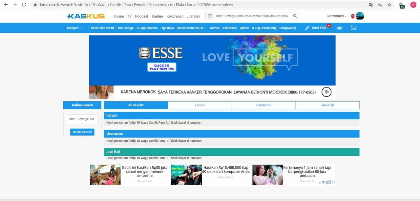Open the ticket icon next to Buat Post

(x=339, y=28)
